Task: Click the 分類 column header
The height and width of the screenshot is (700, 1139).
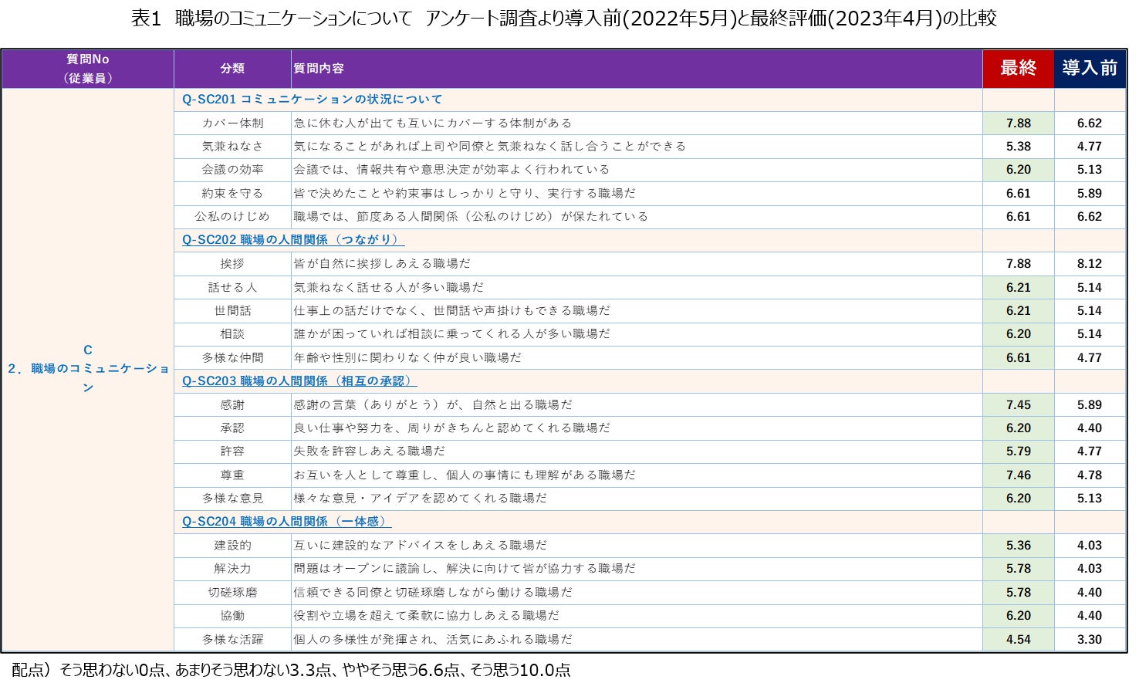Action: click(232, 69)
